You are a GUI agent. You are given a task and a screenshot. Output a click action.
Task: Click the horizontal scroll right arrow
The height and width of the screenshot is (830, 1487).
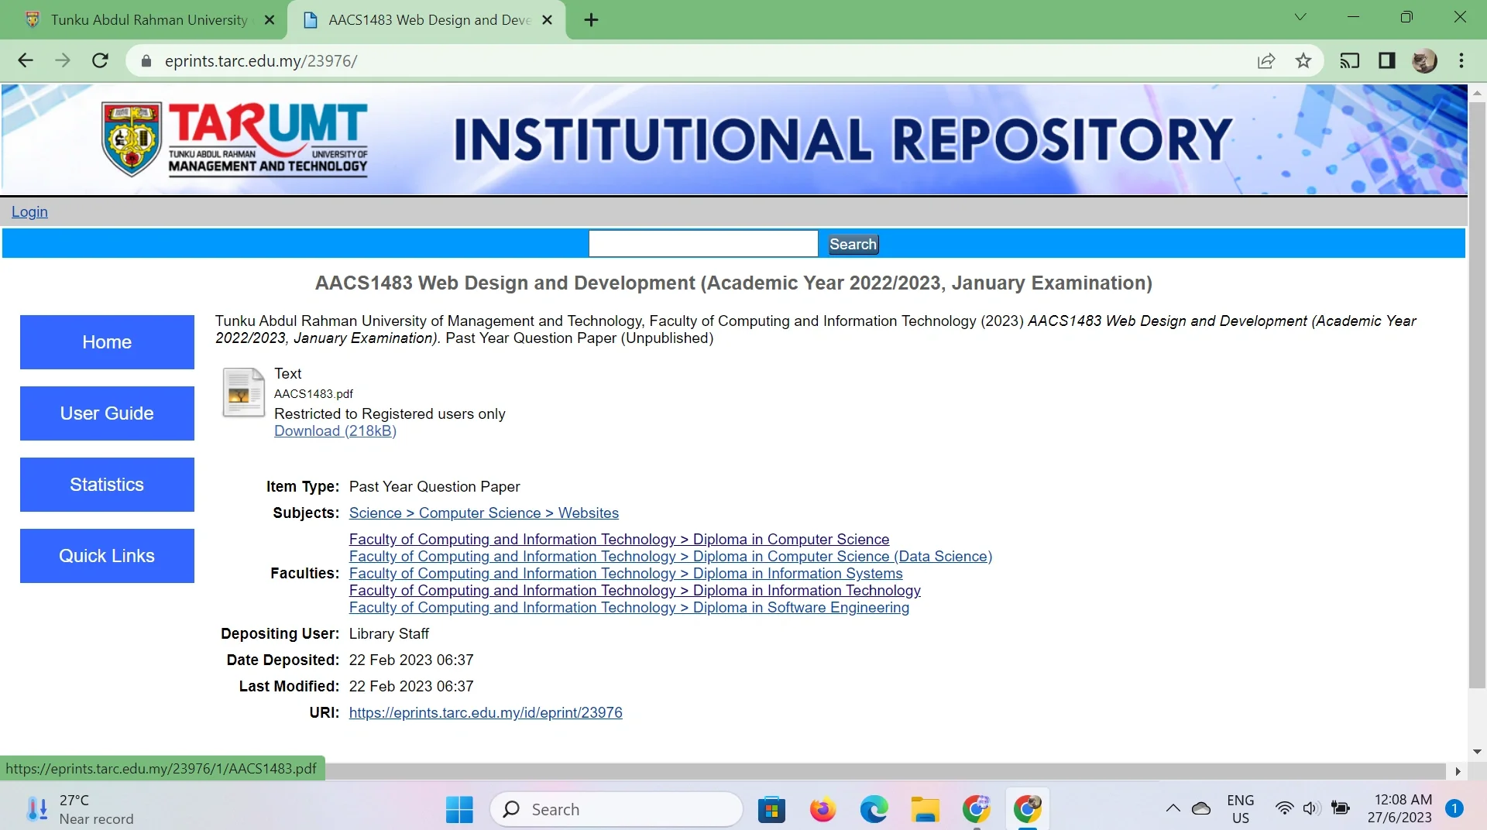click(x=1458, y=771)
